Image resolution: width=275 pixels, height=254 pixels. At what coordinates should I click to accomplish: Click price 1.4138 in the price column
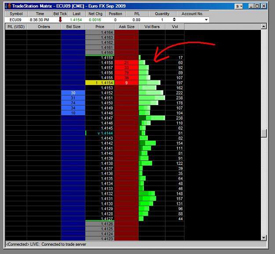coord(100,163)
